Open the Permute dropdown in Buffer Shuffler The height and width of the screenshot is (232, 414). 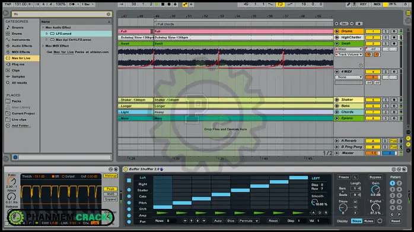click(x=249, y=221)
